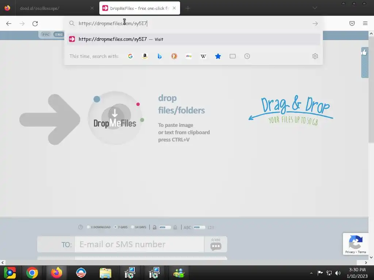Open Firefox from the taskbar
Image resolution: width=374 pixels, height=280 pixels.
[57, 273]
